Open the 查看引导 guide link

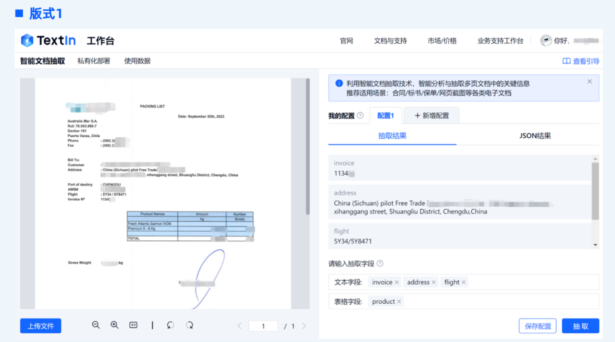(581, 61)
